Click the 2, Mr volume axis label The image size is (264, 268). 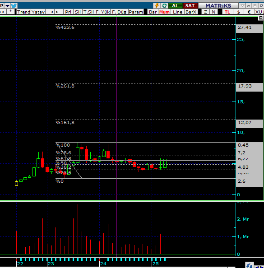[x=243, y=219]
